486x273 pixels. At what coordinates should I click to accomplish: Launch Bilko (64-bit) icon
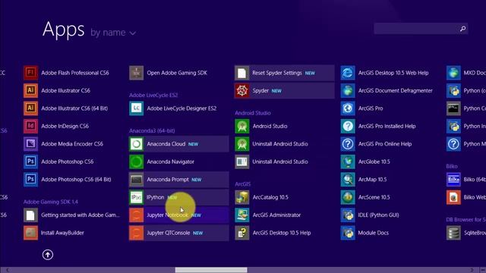pyautogui.click(x=453, y=179)
